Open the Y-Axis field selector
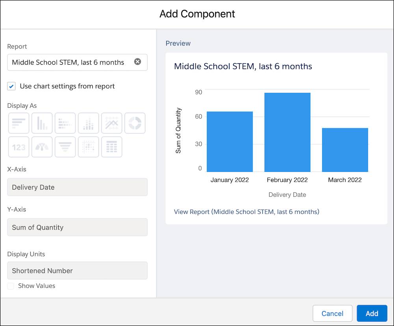The height and width of the screenshot is (326, 394). point(77,227)
